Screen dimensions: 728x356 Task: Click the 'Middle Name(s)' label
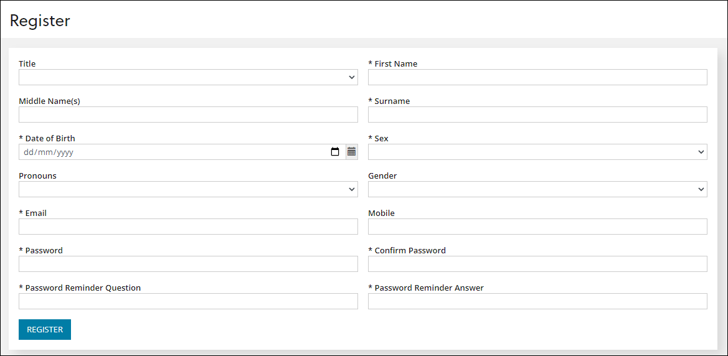pyautogui.click(x=50, y=101)
